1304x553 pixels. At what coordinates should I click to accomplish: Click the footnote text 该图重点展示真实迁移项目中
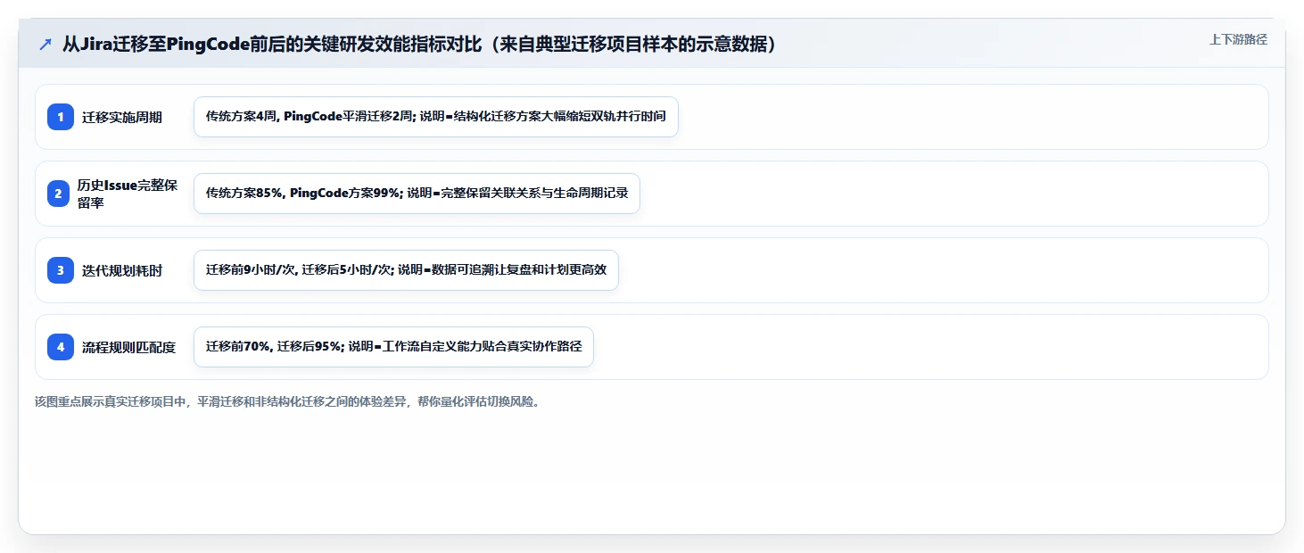coord(111,401)
